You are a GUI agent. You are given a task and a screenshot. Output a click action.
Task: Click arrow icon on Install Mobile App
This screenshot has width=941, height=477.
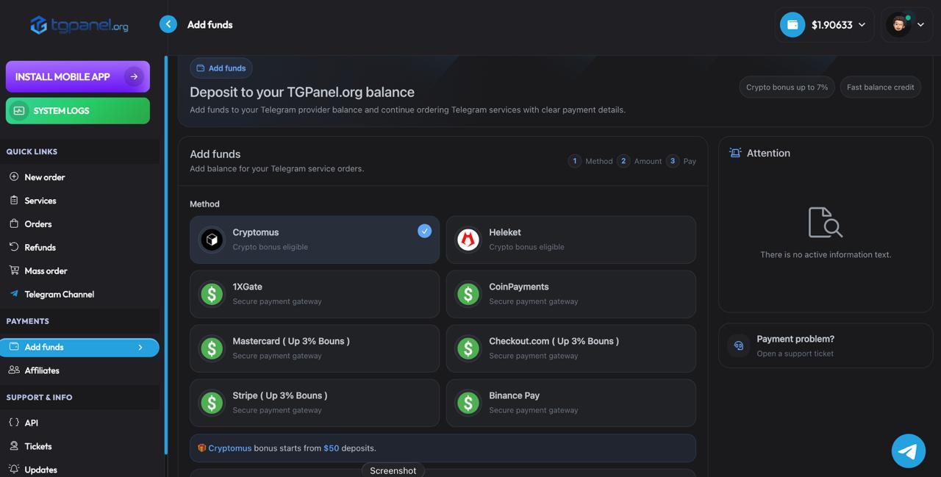click(x=134, y=76)
